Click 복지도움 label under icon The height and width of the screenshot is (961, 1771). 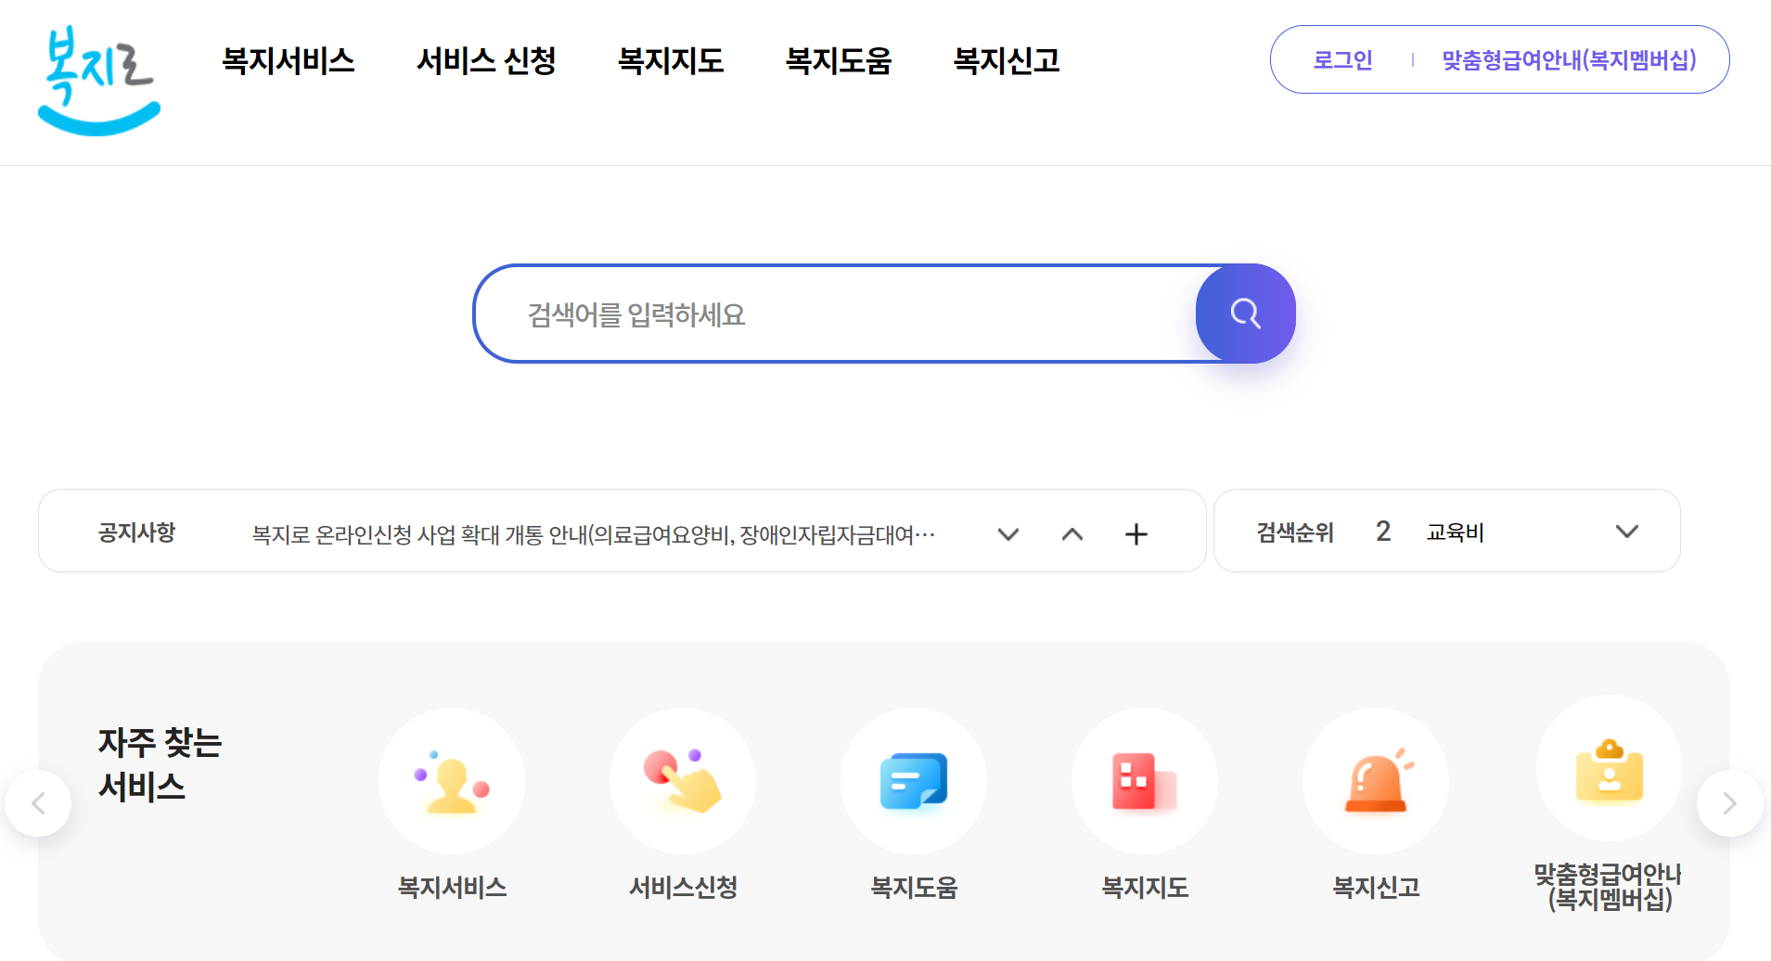[914, 887]
